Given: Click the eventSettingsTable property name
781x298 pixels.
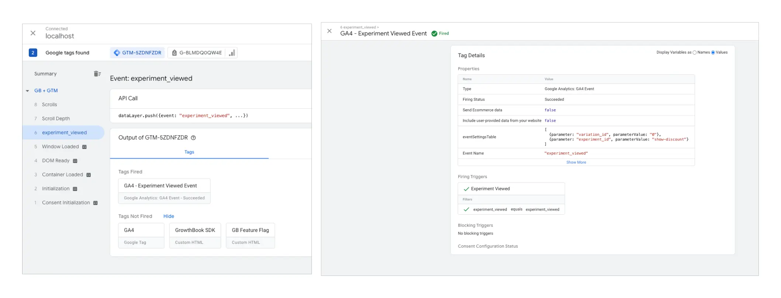Looking at the screenshot, I should (479, 137).
